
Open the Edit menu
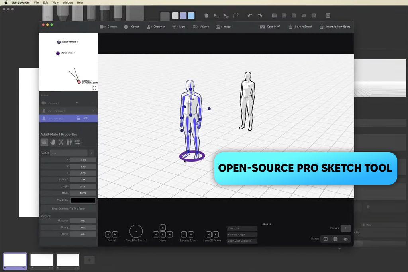(45, 3)
